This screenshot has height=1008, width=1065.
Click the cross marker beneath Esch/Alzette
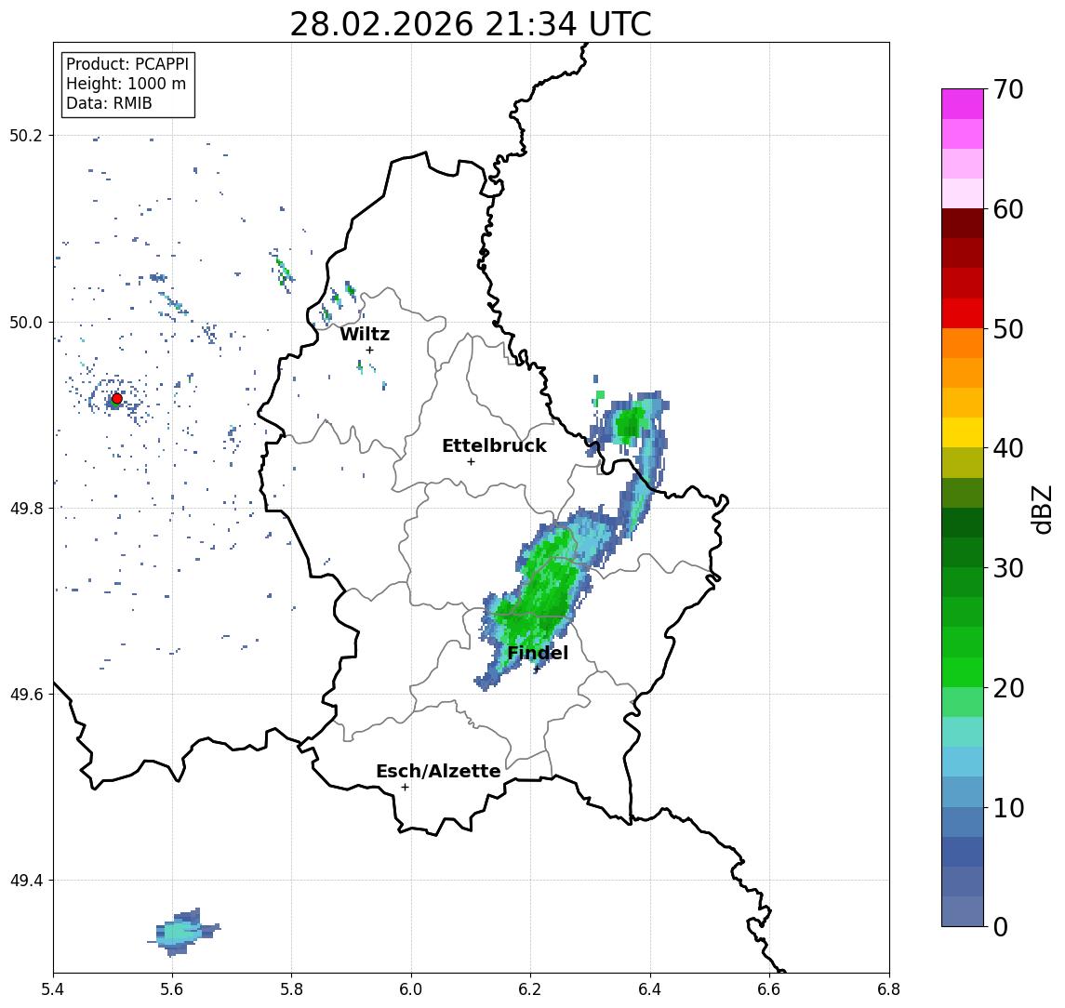pyautogui.click(x=405, y=788)
